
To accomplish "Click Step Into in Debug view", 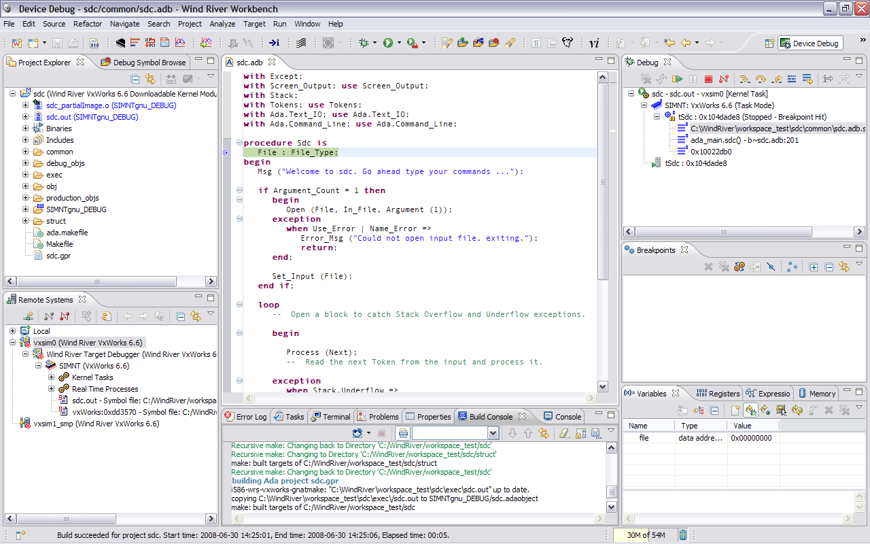I will pyautogui.click(x=744, y=80).
